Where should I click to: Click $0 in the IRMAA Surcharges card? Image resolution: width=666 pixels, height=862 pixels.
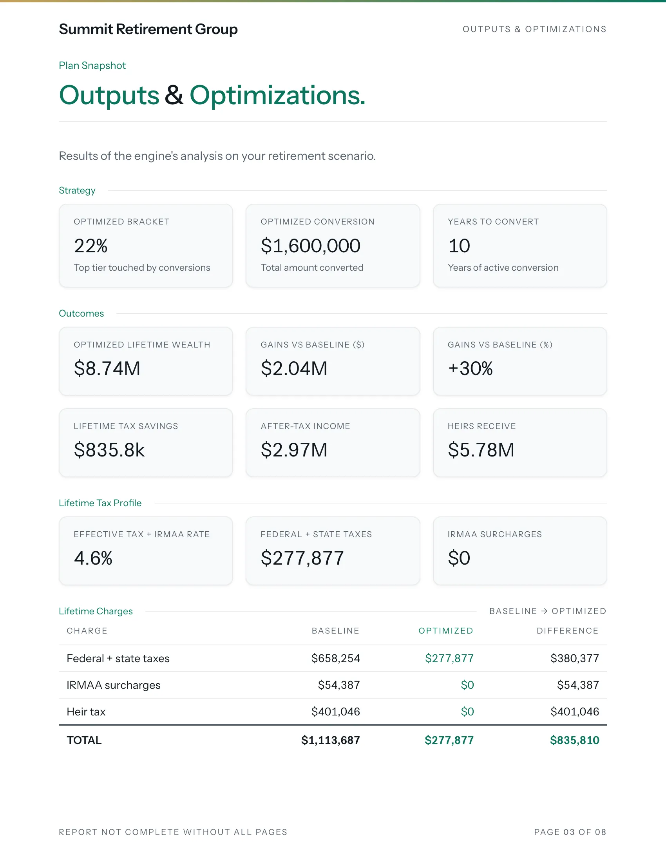(x=459, y=558)
